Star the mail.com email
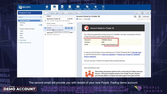The width and height of the screenshot is (167, 94). pos(74,33)
